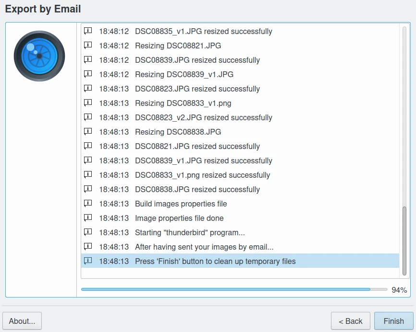
Task: Click info icon beside "Resizing DSC08838.JPG"
Action: [x=88, y=132]
